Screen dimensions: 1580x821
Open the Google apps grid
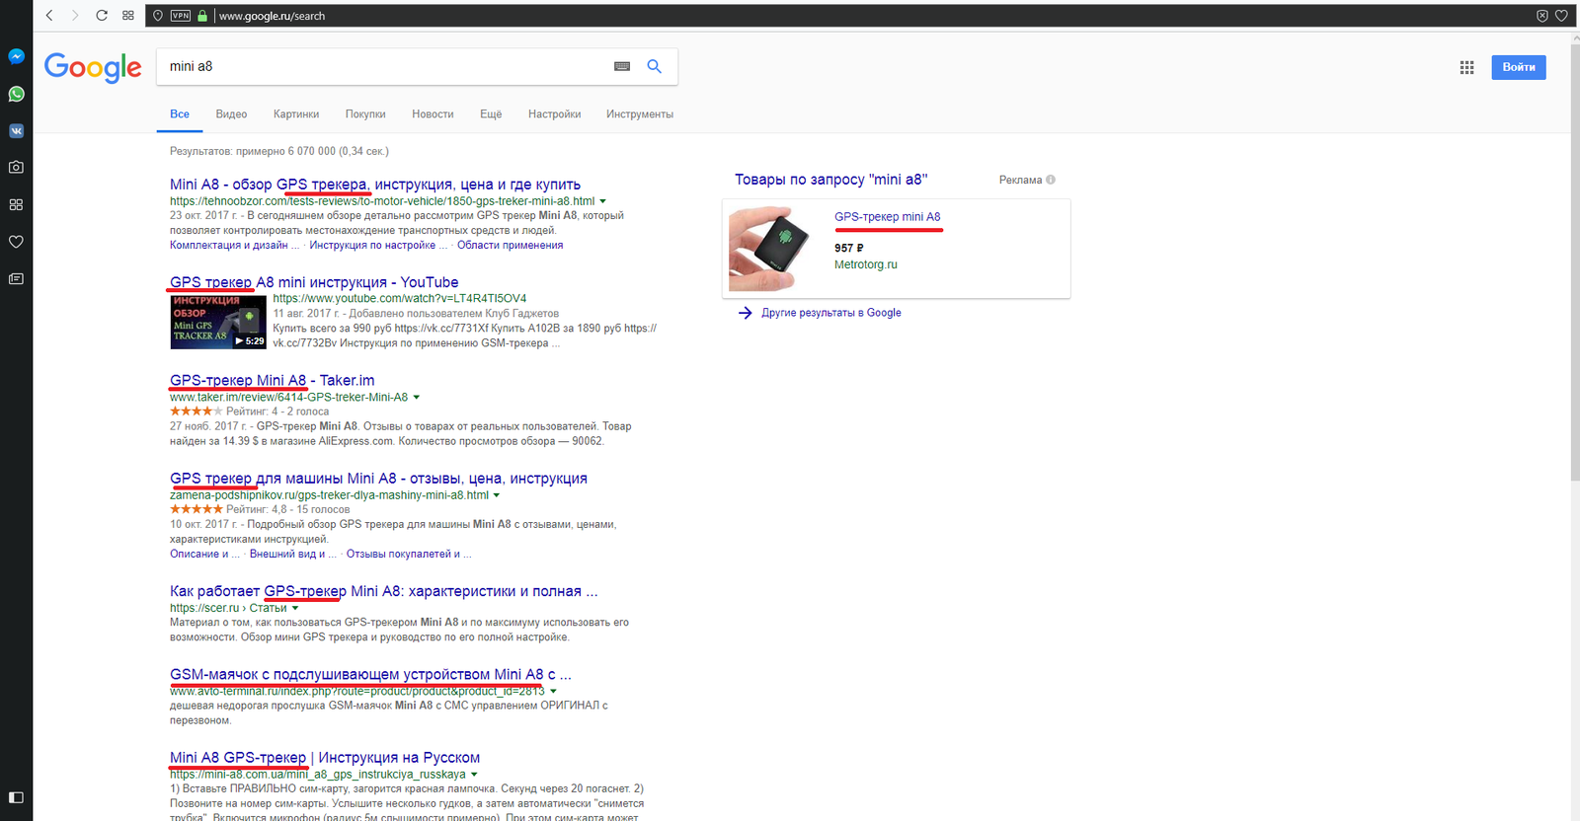pos(1466,67)
